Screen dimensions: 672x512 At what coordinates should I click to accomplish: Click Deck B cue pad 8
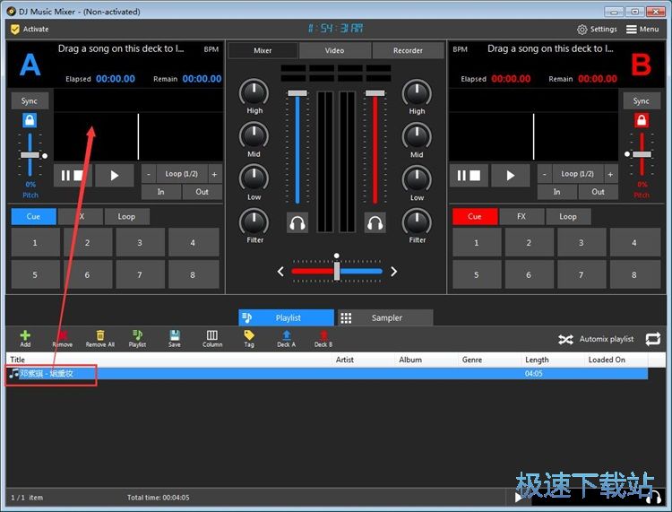click(x=634, y=274)
